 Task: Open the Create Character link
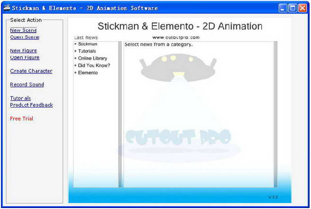coord(31,71)
